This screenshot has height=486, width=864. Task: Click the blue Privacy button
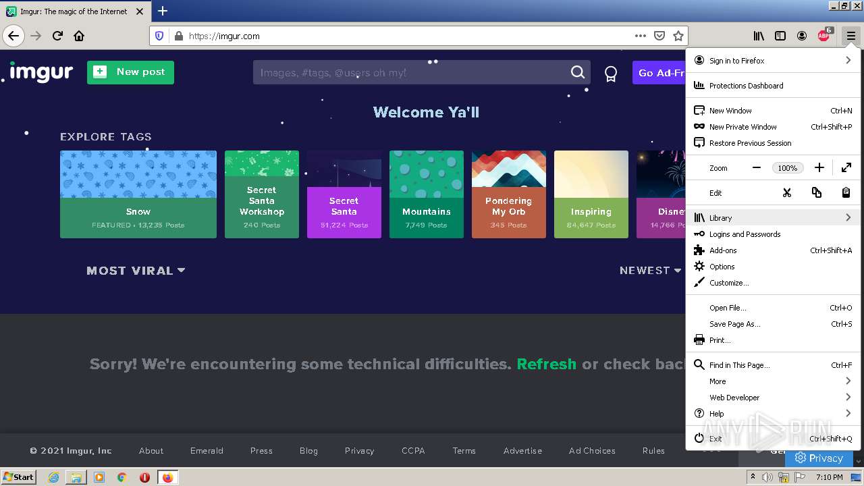(x=819, y=458)
